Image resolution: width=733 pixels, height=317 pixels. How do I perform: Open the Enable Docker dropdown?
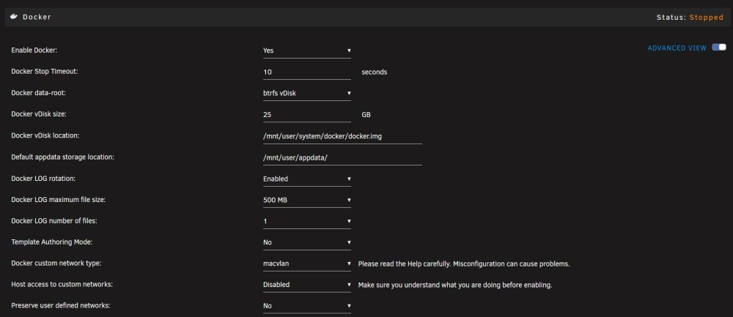(306, 51)
